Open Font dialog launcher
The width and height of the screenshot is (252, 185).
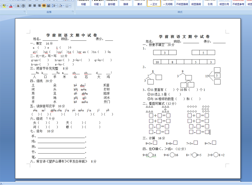click(x=25, y=12)
